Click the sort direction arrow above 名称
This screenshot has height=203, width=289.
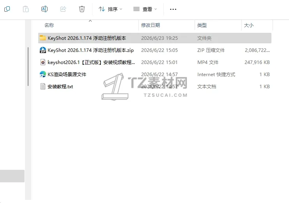coord(90,21)
